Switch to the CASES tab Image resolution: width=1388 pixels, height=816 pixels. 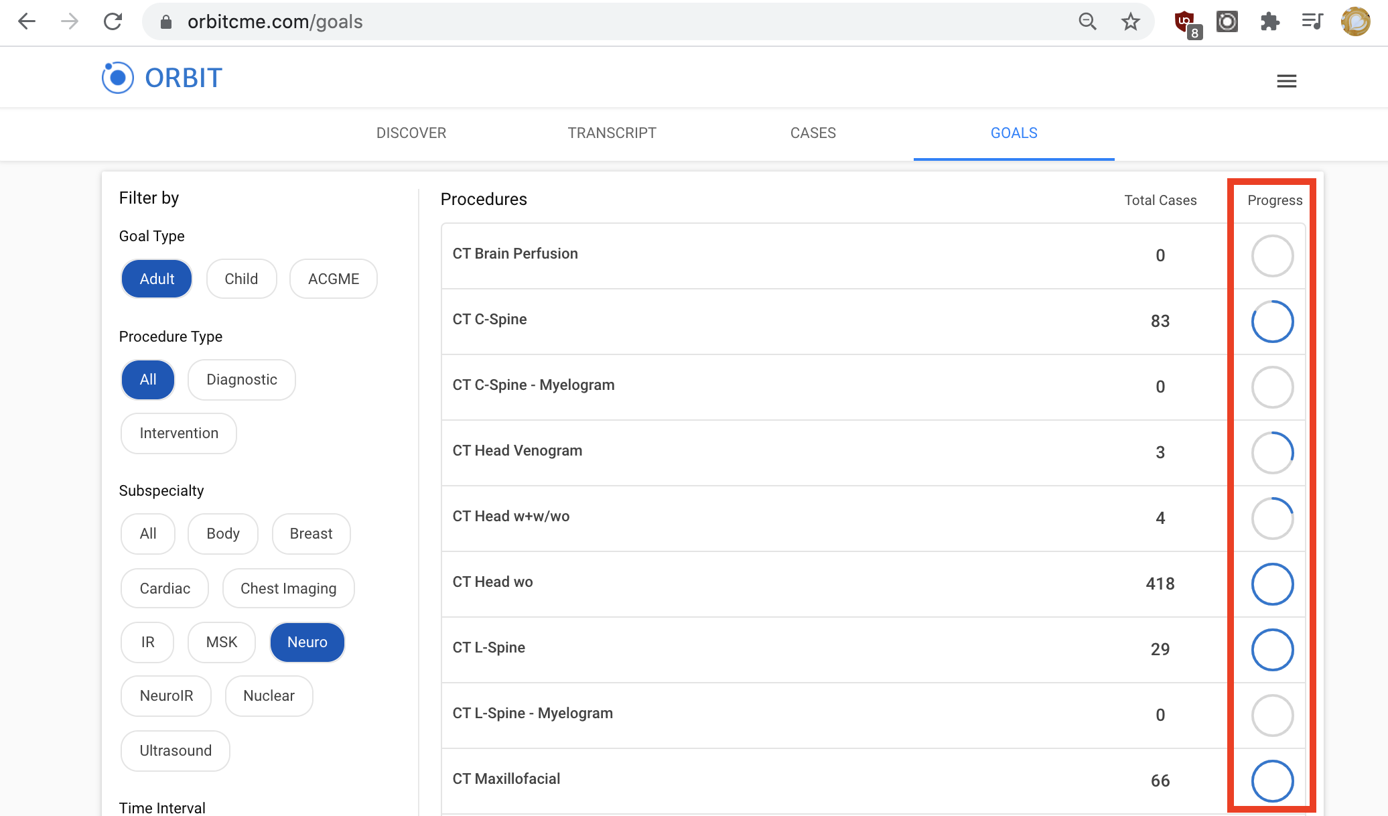coord(813,133)
